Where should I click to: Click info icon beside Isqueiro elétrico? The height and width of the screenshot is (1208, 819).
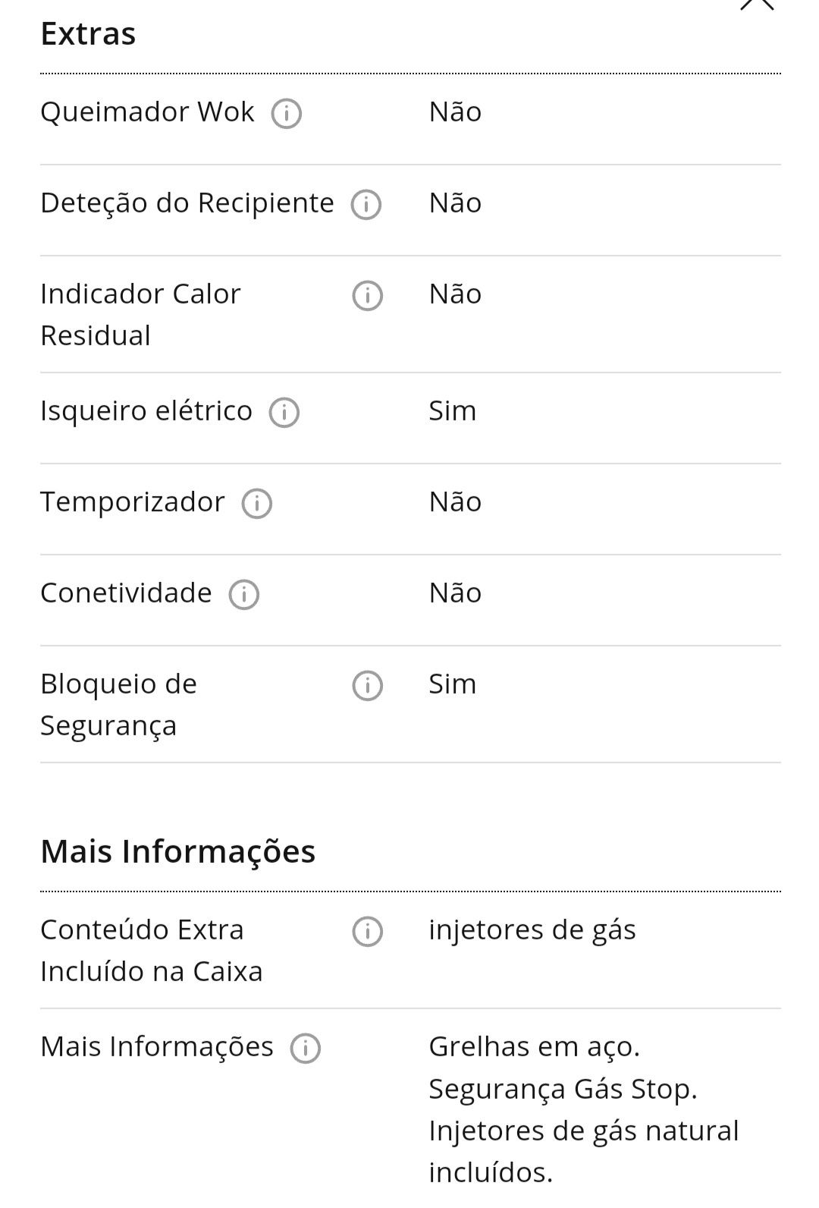[x=284, y=413]
